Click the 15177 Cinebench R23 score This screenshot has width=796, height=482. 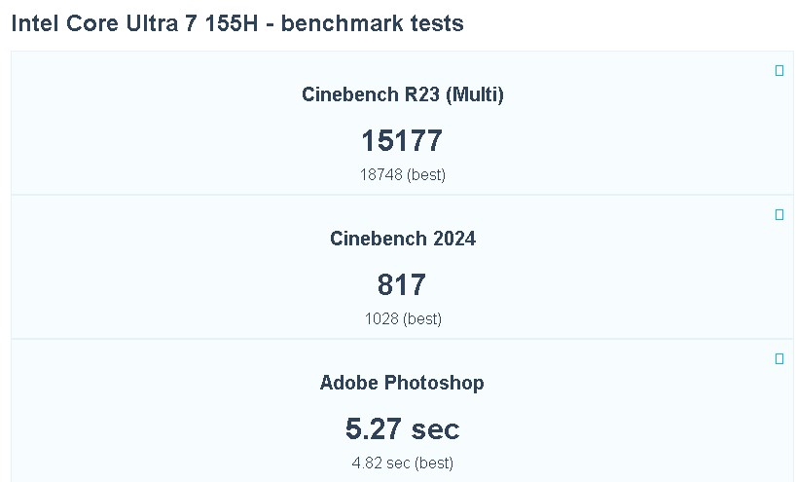(402, 141)
